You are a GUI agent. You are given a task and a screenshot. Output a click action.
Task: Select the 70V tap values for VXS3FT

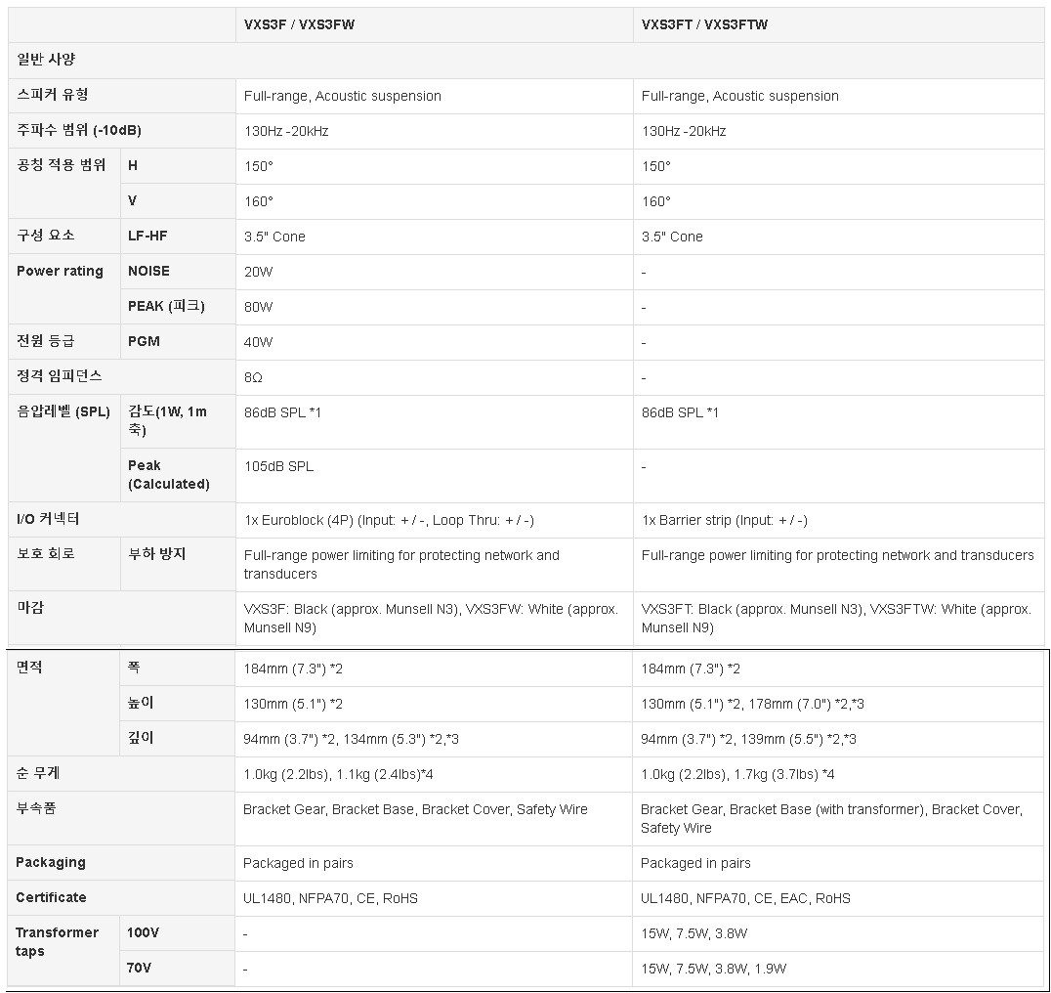713,969
